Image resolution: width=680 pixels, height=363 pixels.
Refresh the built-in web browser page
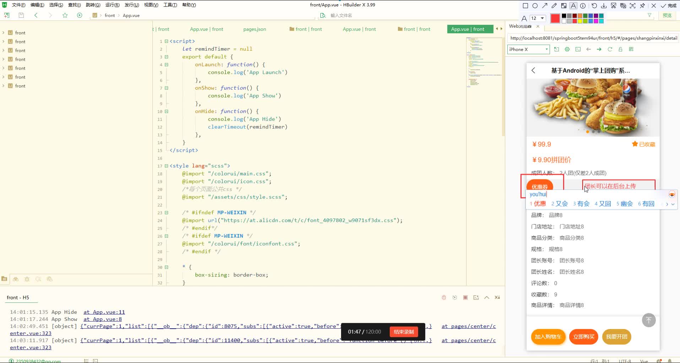click(x=610, y=49)
